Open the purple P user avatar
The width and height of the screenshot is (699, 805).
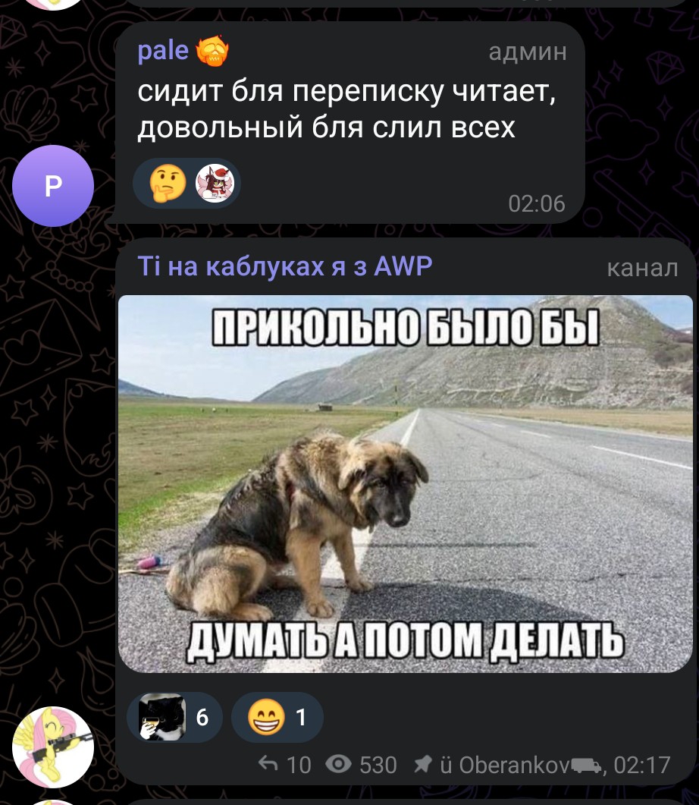click(x=53, y=185)
